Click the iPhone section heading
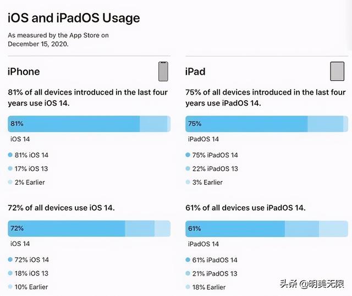Viewport: 352px width, 296px height. pos(24,72)
